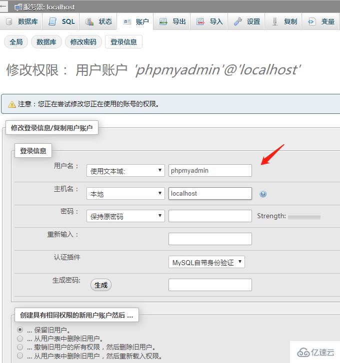Click the 重新输入 password confirmation field
The image size is (340, 363).
[x=210, y=239]
